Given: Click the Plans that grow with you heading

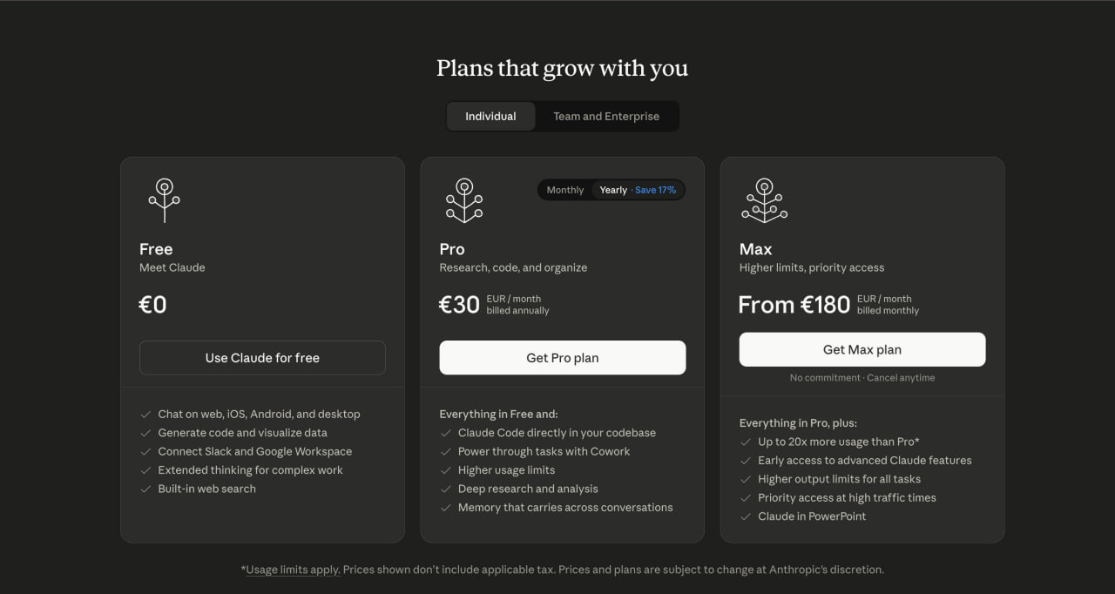Looking at the screenshot, I should [562, 68].
